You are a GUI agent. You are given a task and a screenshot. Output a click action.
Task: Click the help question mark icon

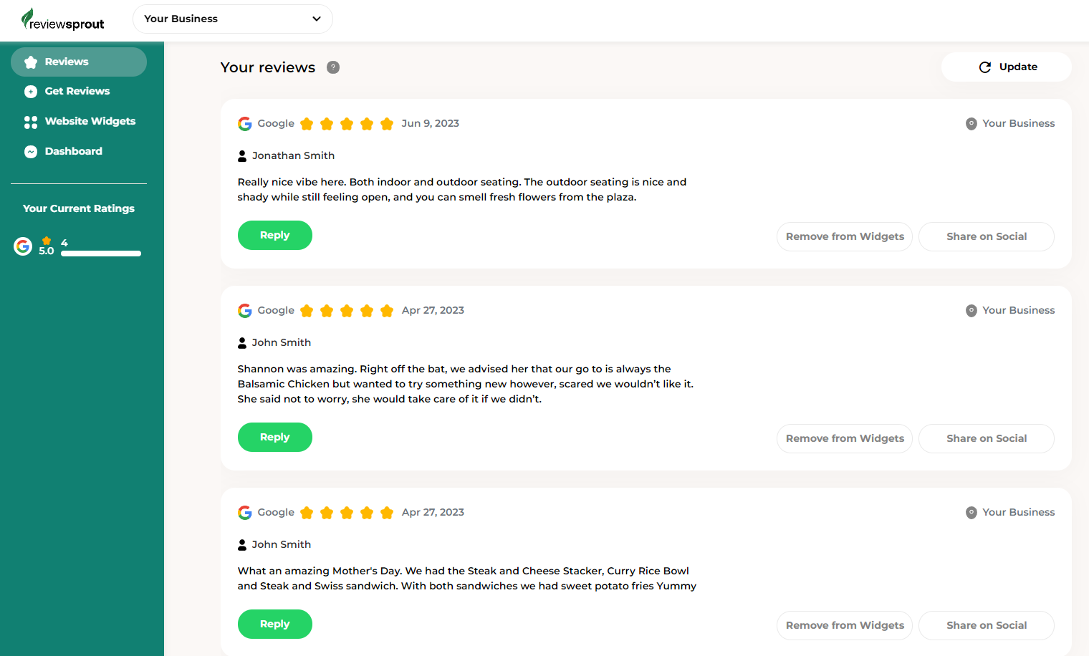click(x=333, y=67)
